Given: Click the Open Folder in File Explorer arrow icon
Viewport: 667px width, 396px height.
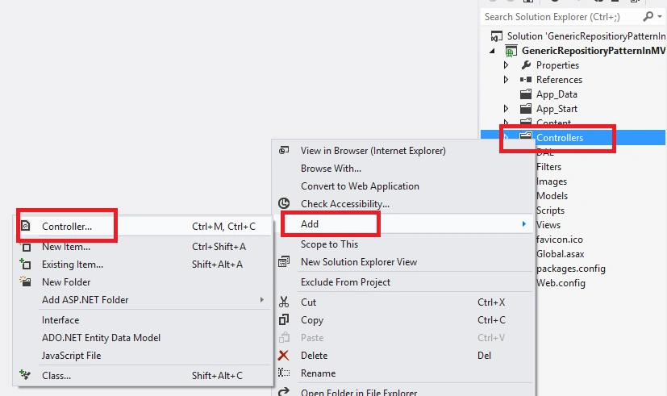Looking at the screenshot, I should pos(284,391).
